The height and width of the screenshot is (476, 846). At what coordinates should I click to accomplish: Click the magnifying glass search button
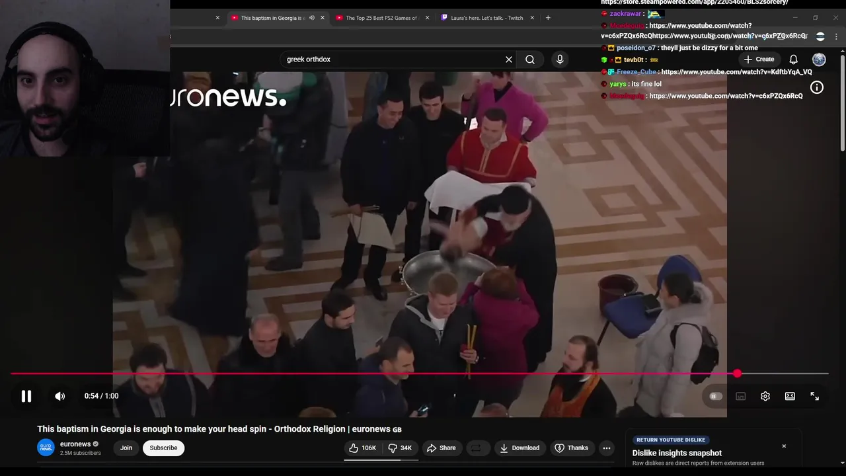pos(530,59)
